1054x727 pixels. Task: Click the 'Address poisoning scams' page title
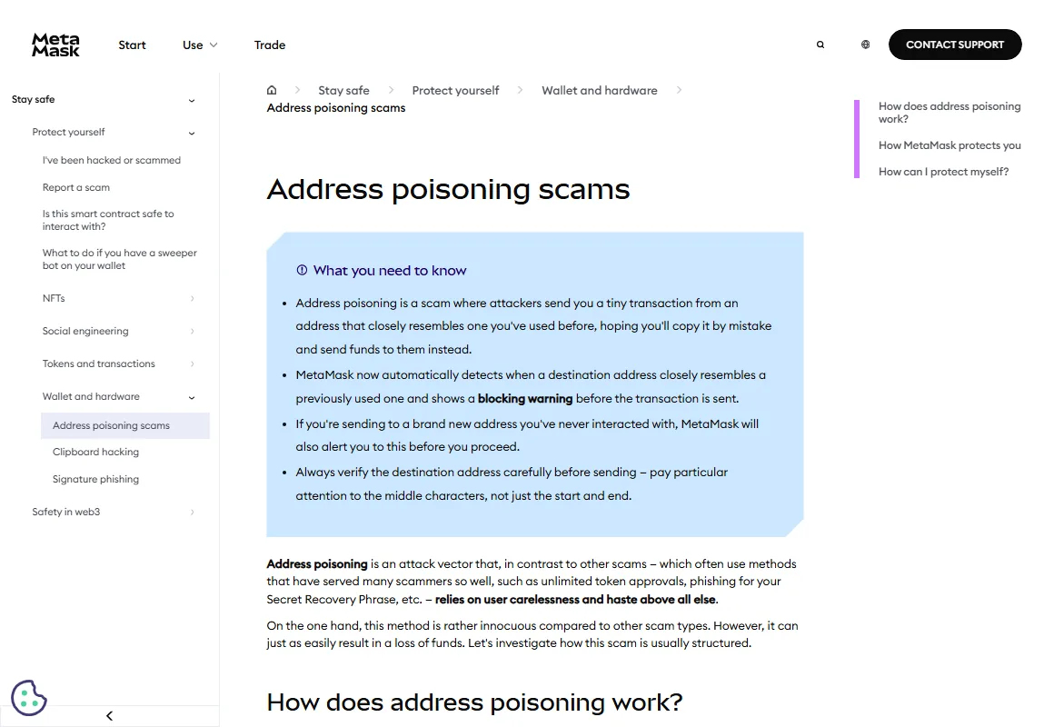(x=448, y=189)
